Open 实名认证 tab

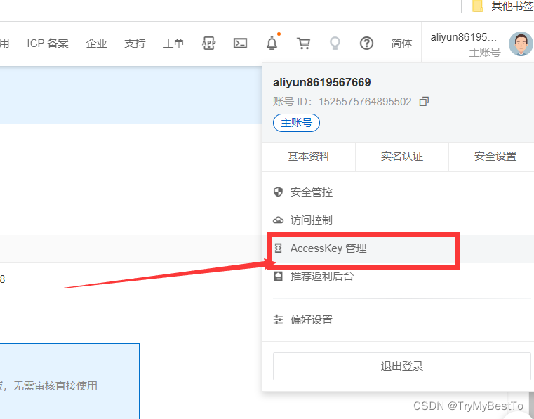[x=402, y=157]
